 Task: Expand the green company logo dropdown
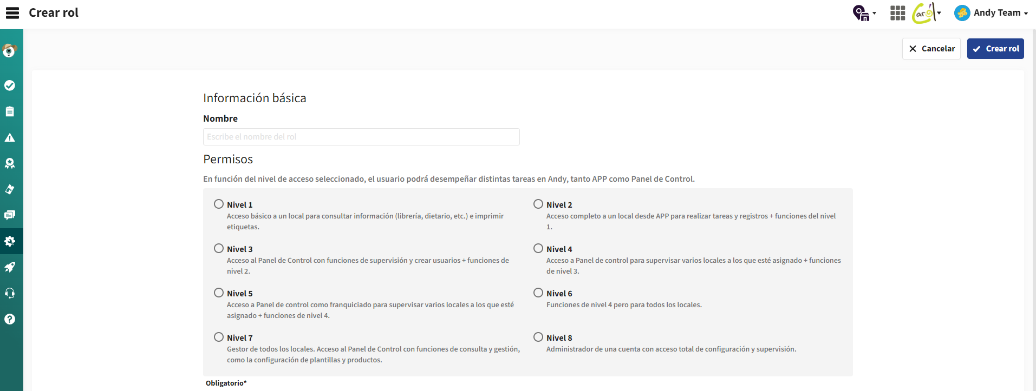(927, 13)
